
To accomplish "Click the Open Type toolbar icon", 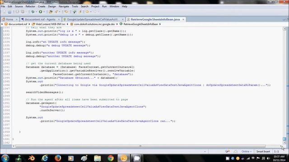I will click(x=51, y=12).
